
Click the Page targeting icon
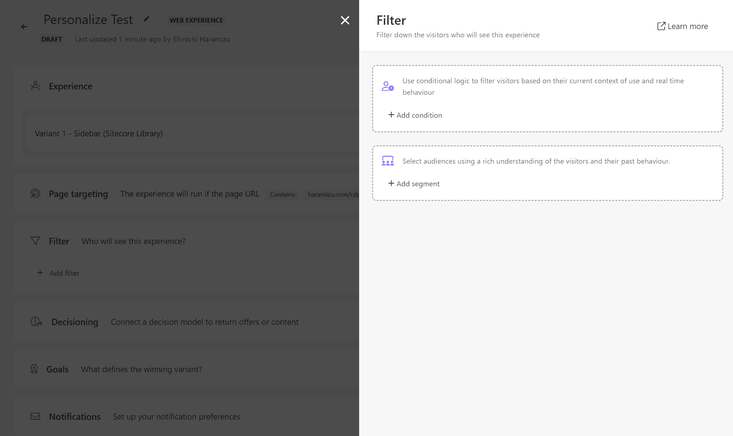pos(35,194)
